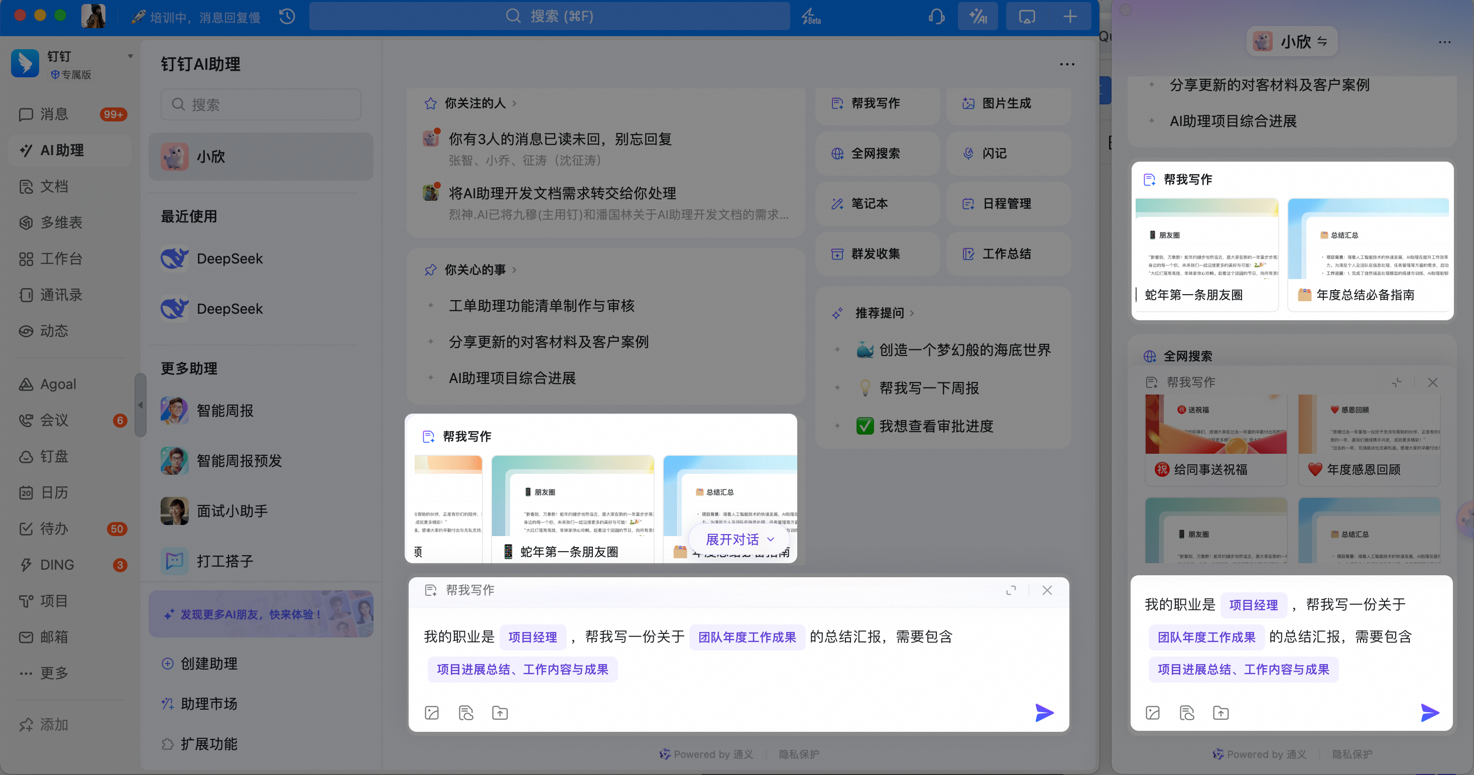Click the send arrow in 小欣 side window
Viewport: 1474px width, 775px height.
pos(1430,713)
